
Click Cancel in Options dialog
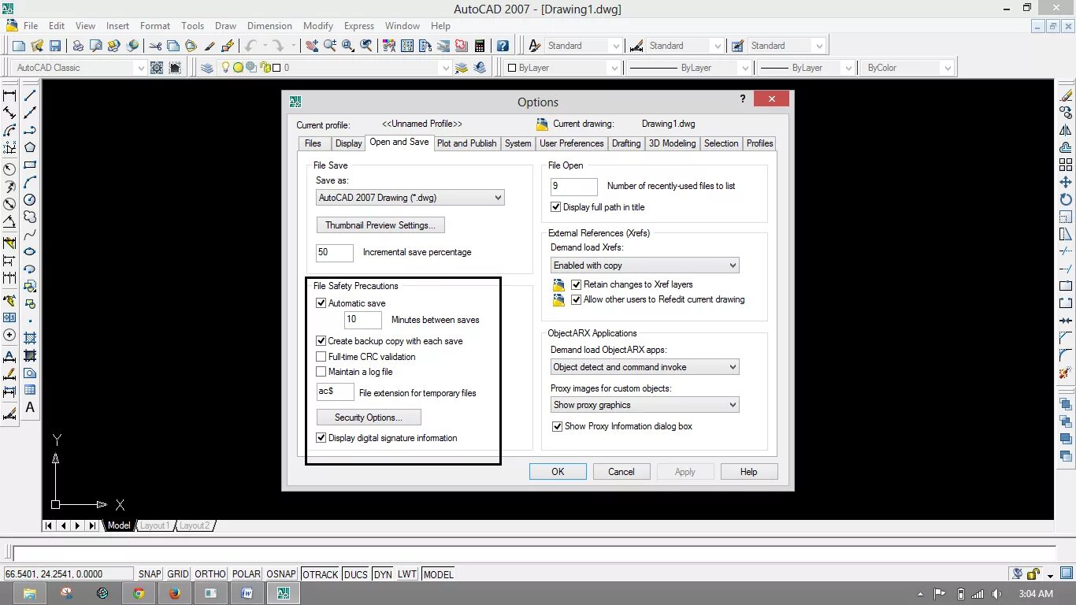621,472
